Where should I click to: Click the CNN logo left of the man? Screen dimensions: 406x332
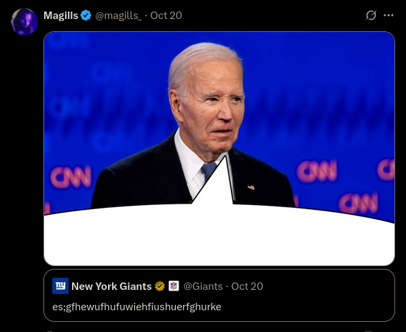pyautogui.click(x=71, y=177)
